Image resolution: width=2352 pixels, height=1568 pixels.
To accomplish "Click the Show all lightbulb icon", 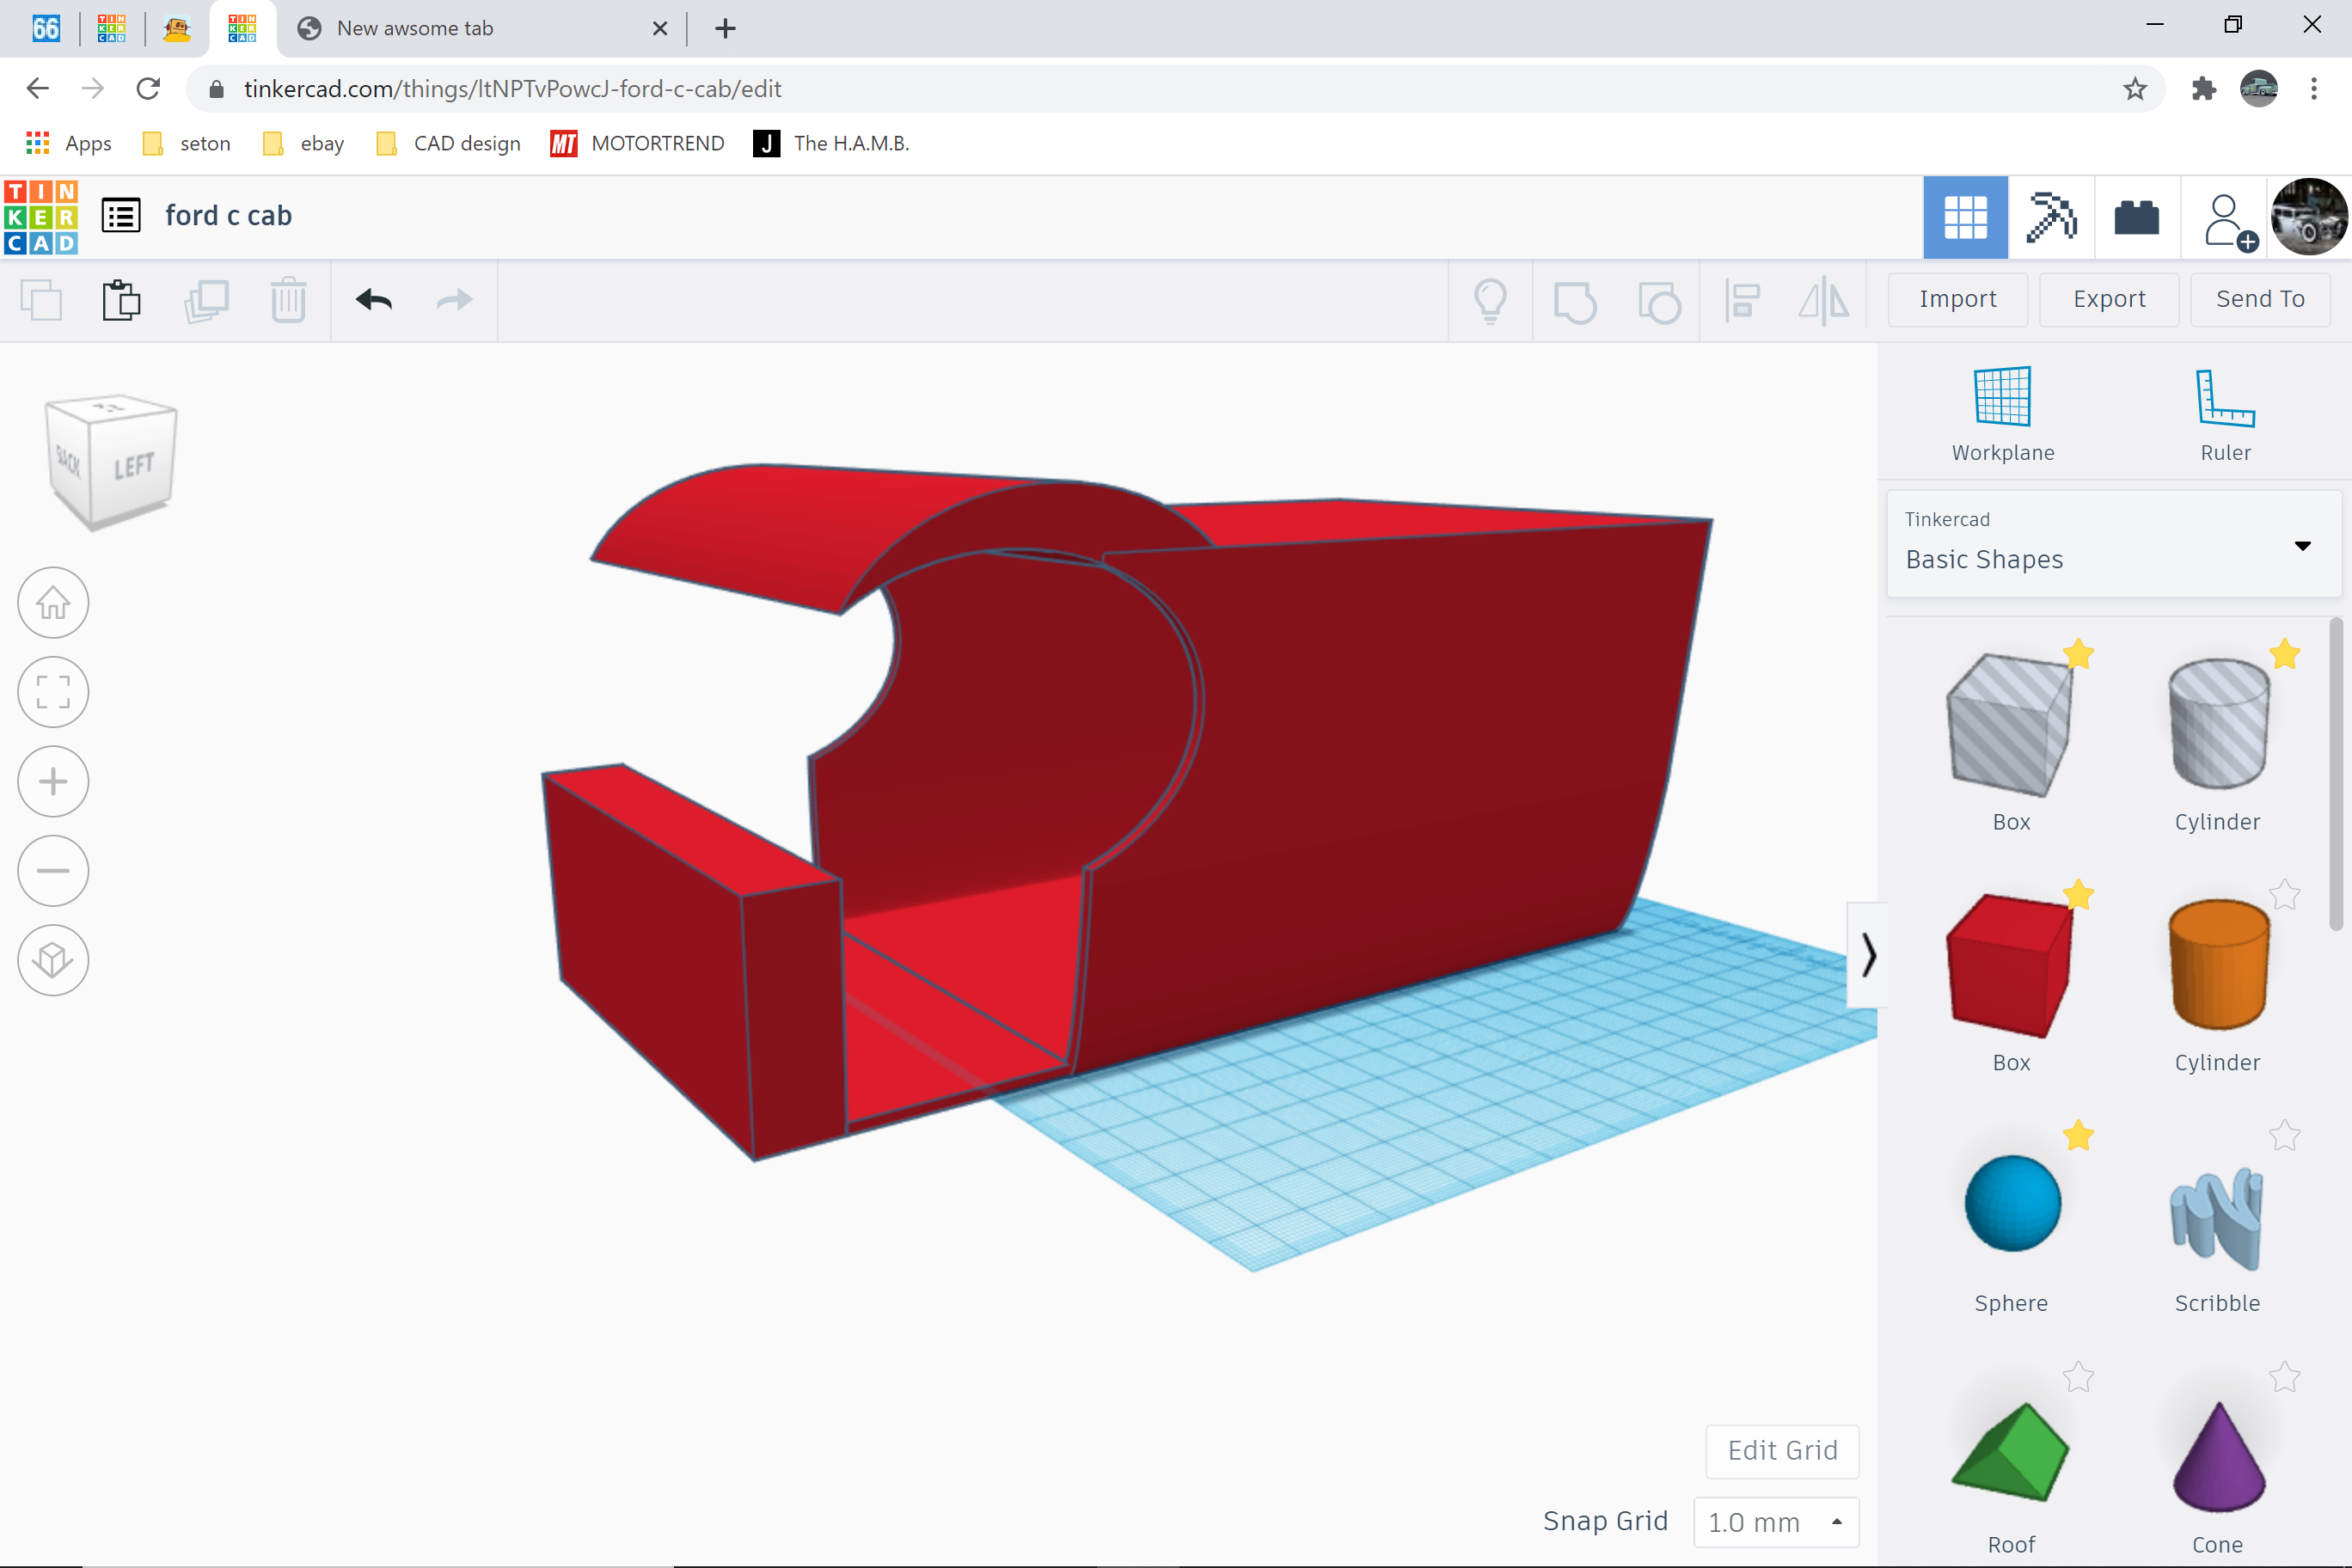I will [x=1490, y=300].
